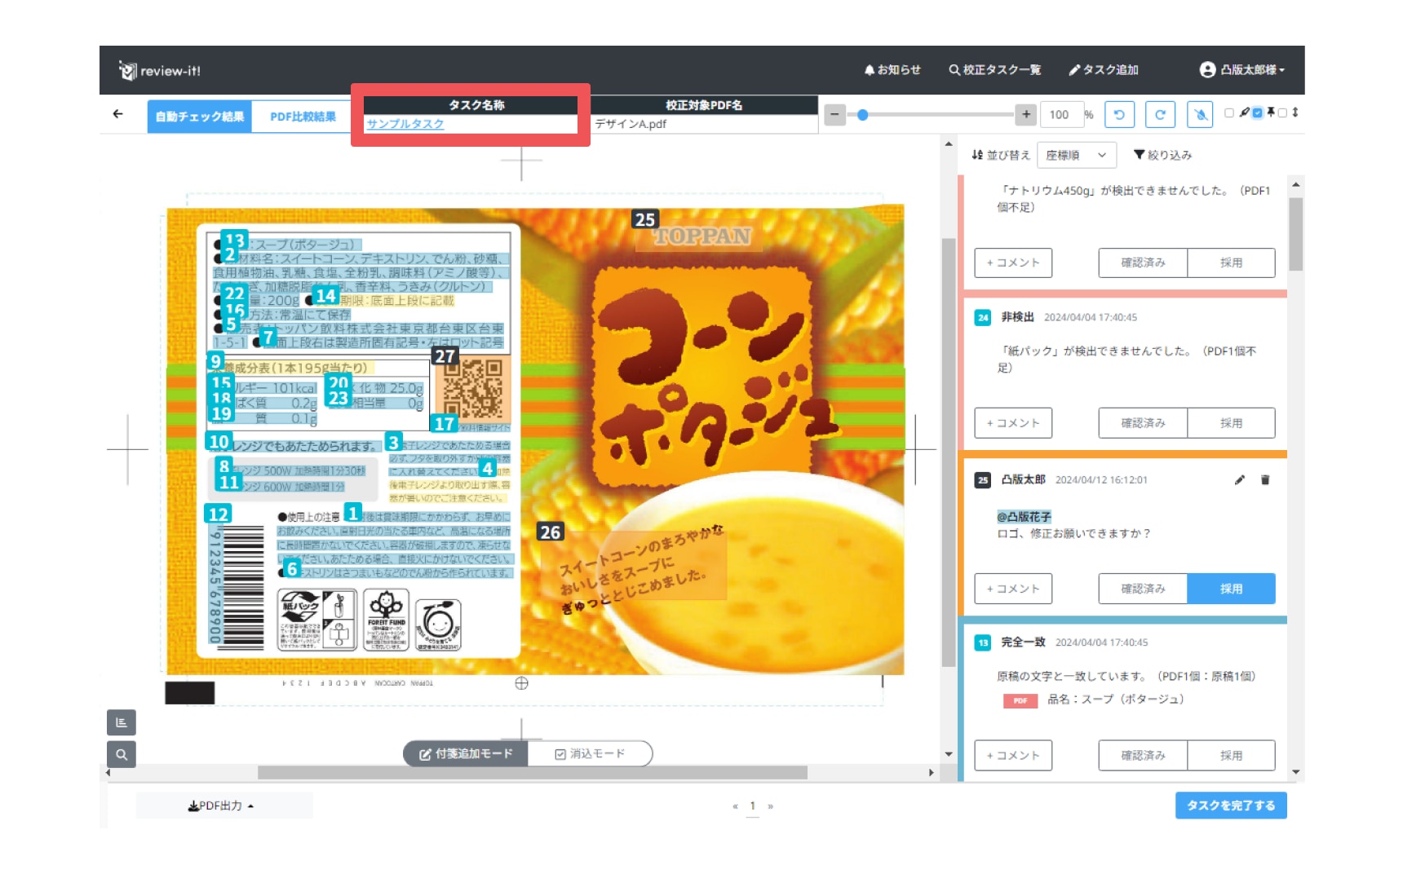Enable the highlighter marker checkbox

tap(1229, 113)
